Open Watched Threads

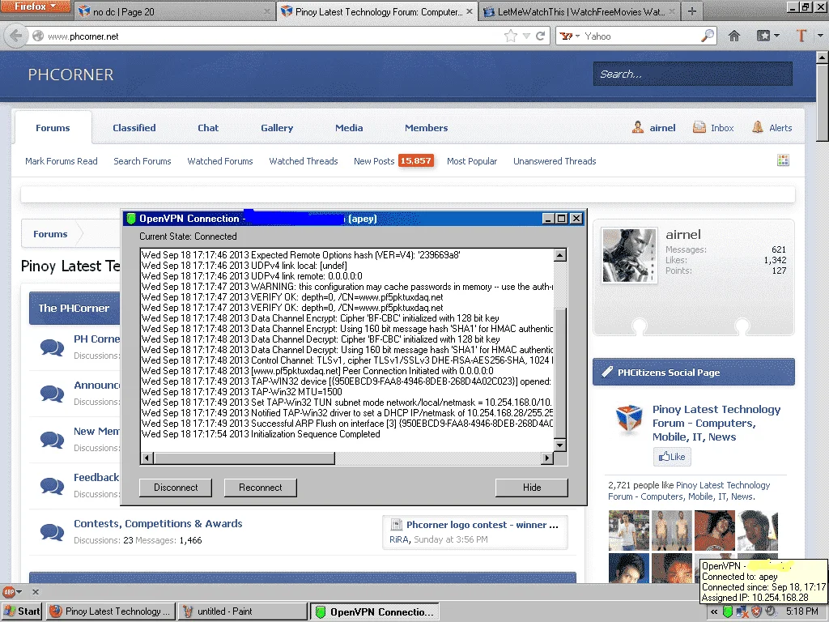point(304,161)
